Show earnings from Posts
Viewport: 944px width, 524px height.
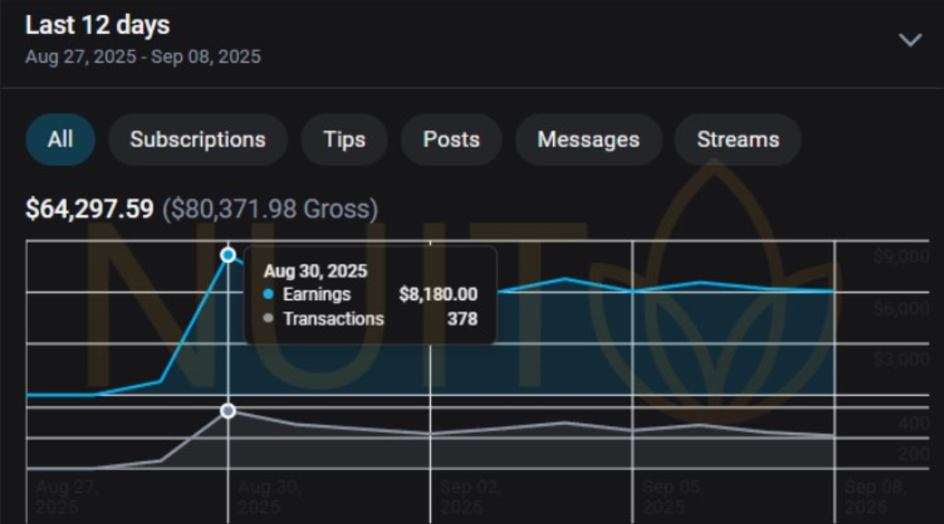coord(451,140)
